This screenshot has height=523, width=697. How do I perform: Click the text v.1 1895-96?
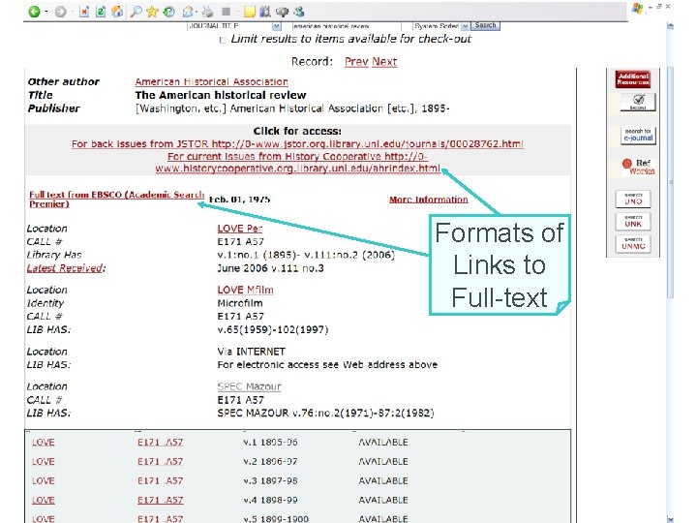[x=270, y=442]
